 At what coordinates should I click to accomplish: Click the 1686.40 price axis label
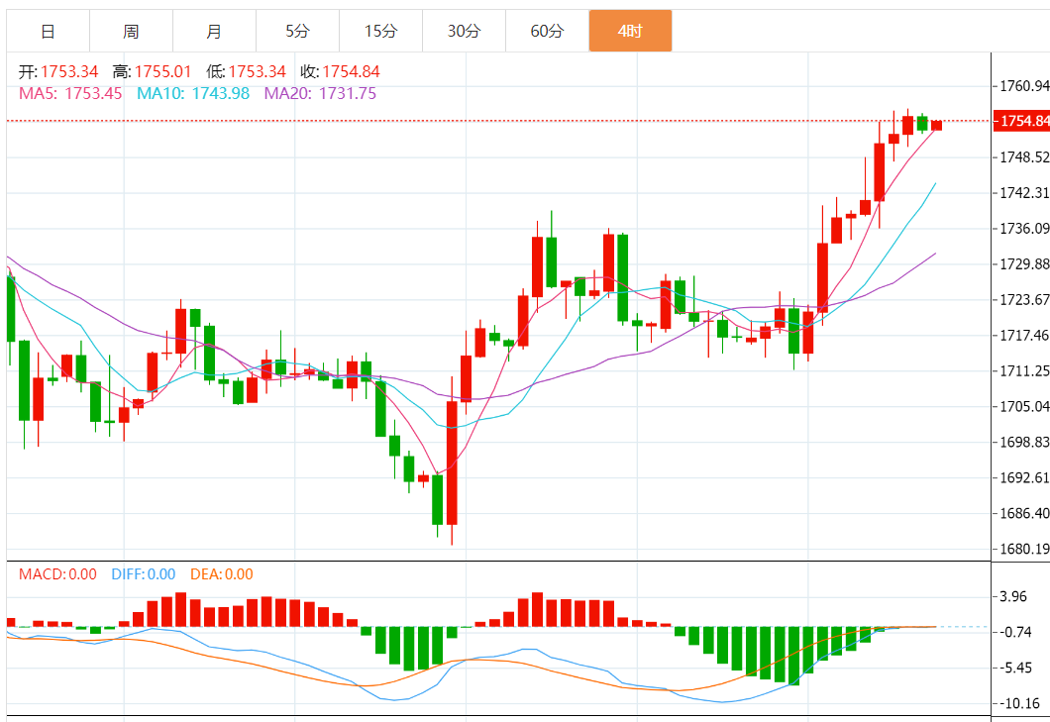(x=1024, y=513)
